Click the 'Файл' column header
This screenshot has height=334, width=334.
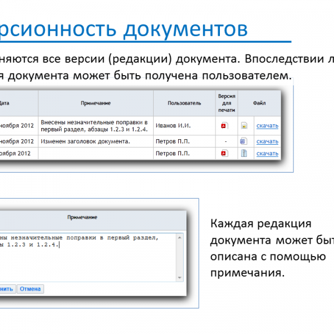[x=259, y=103]
